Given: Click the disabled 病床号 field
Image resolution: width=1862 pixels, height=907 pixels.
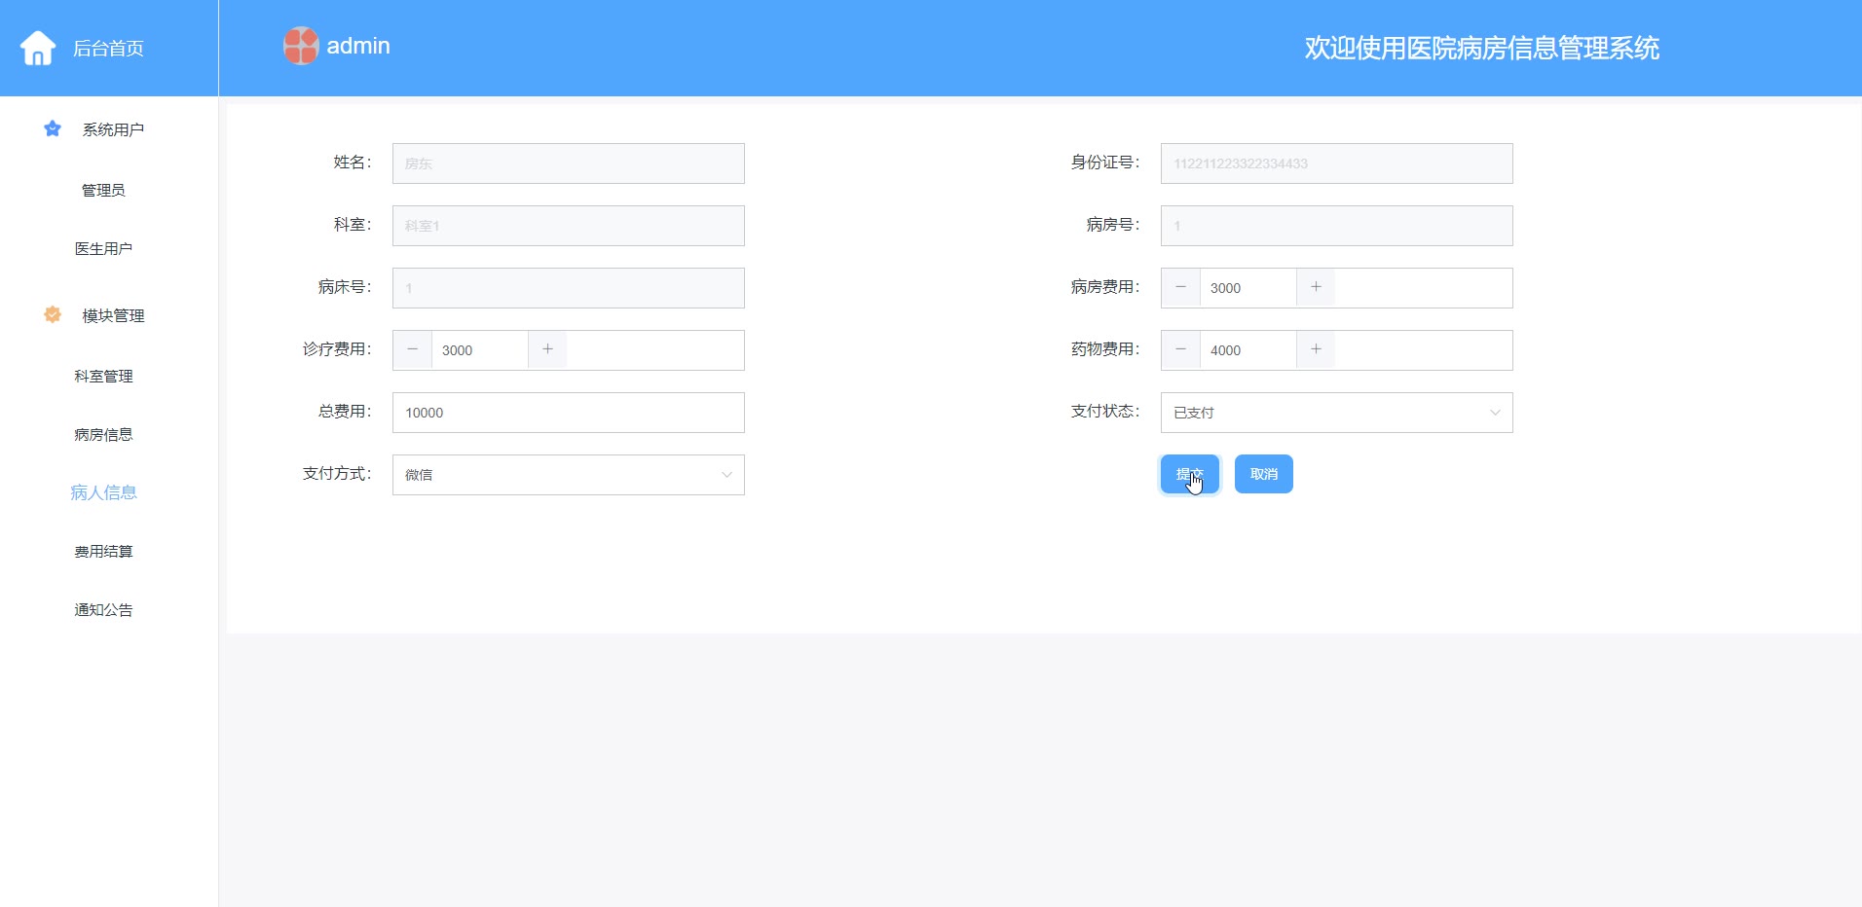Looking at the screenshot, I should click(569, 288).
